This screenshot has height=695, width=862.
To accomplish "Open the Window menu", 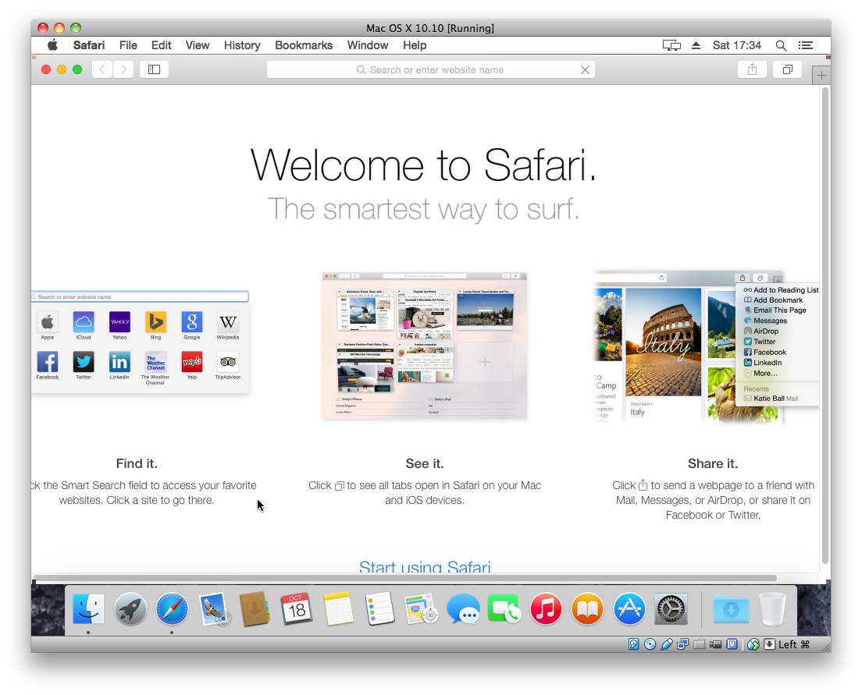I will 367,45.
